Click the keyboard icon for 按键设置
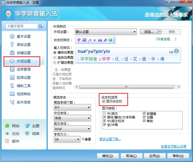The height and width of the screenshot is (162, 193). click(x=12, y=53)
